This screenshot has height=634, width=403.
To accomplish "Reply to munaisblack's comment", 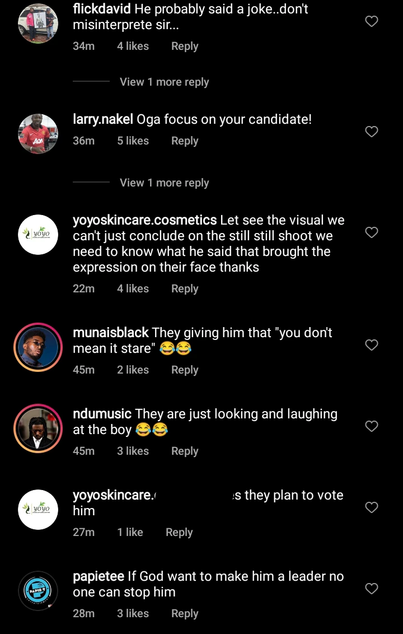I will [185, 370].
